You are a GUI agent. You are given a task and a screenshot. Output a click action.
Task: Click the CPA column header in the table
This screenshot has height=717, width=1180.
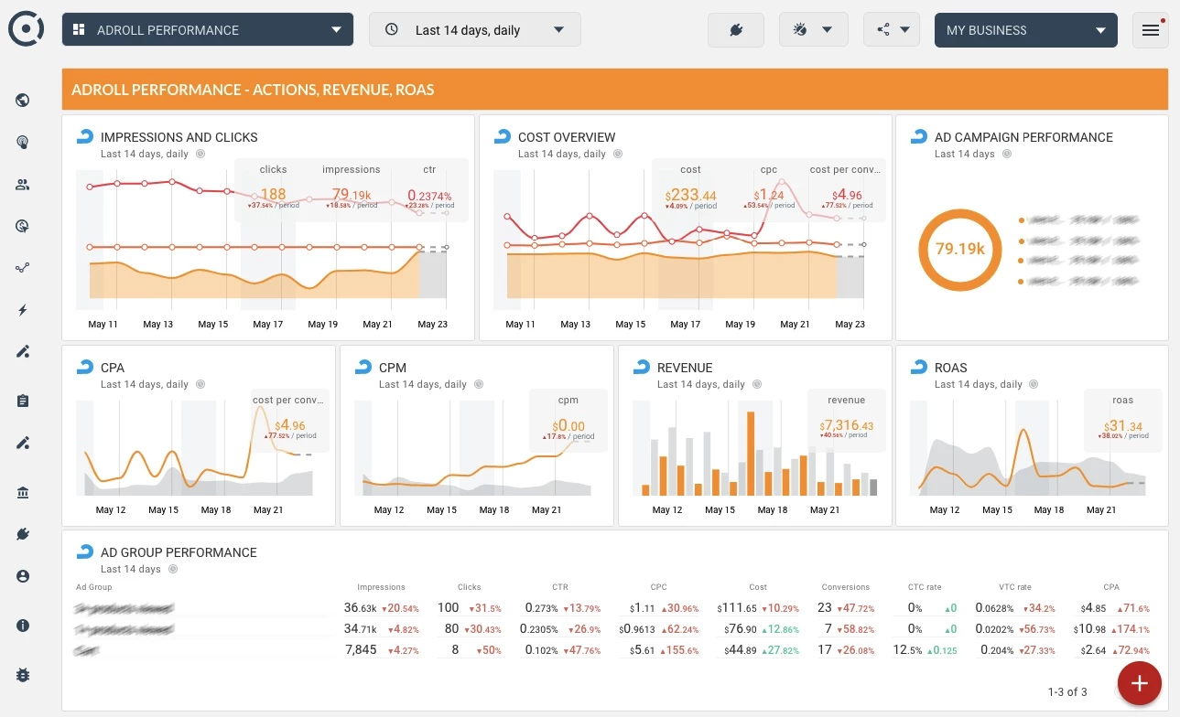coord(1111,587)
